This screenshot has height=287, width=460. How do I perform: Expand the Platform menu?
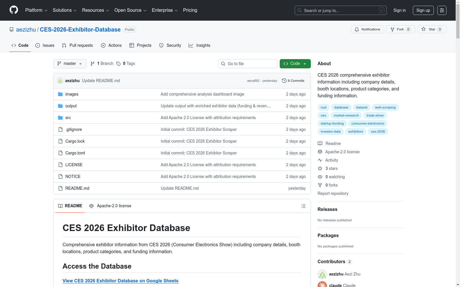coord(36,10)
